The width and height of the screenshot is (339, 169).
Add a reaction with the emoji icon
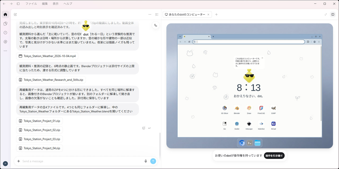click(x=144, y=128)
